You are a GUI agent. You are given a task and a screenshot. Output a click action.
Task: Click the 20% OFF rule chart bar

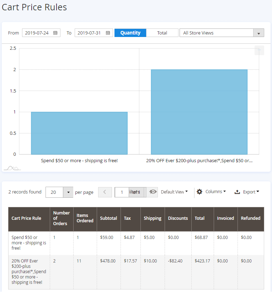199,112
